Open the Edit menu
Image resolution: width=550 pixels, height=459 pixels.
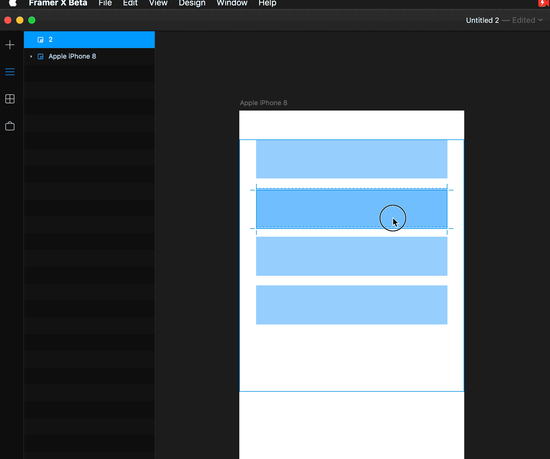(130, 3)
